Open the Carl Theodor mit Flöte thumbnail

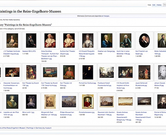tap(69, 72)
